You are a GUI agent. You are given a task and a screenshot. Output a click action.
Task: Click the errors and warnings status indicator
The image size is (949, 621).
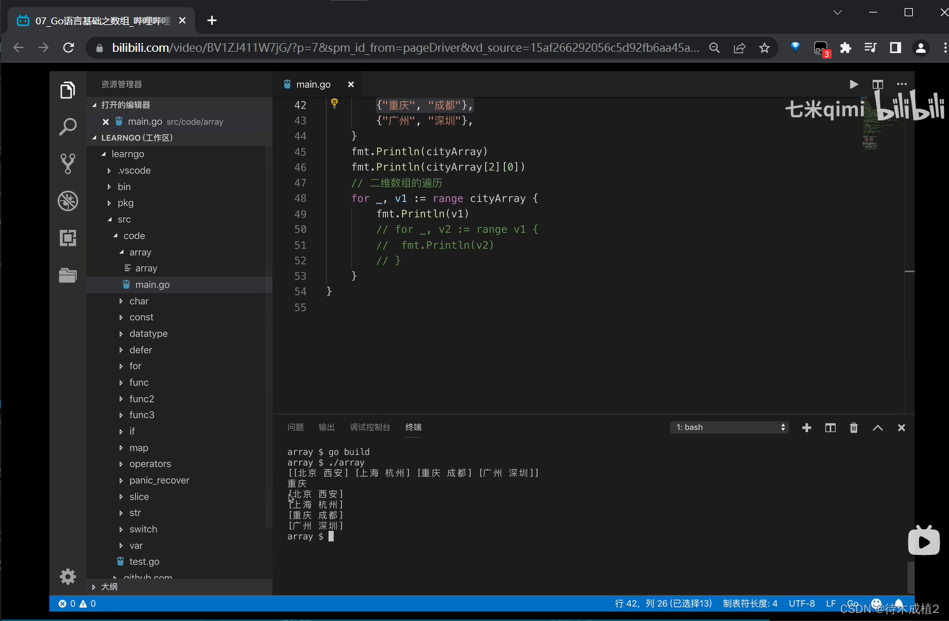(77, 604)
